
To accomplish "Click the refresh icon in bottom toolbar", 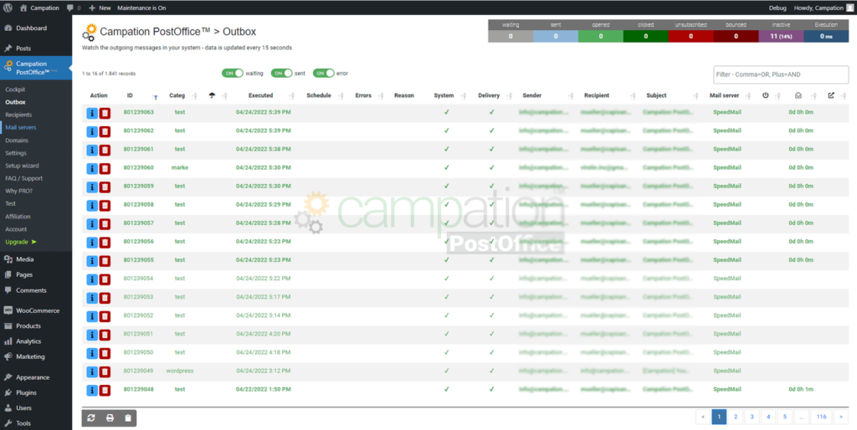I will click(91, 418).
